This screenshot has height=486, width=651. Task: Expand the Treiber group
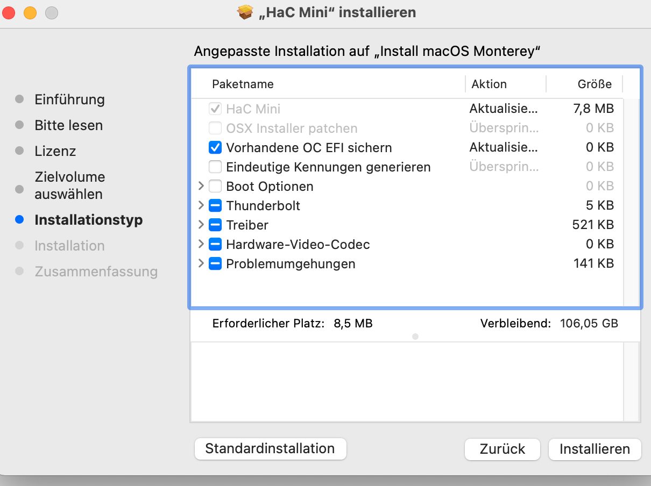pyautogui.click(x=201, y=225)
